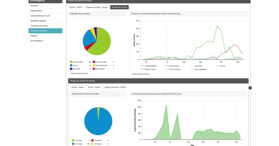The height and width of the screenshot is (146, 279).
Task: Toggle the Erreur DNS dark blue swatch
Action: point(71,69)
